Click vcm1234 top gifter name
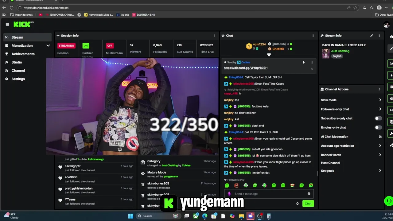The height and width of the screenshot is (221, 393). [259, 45]
